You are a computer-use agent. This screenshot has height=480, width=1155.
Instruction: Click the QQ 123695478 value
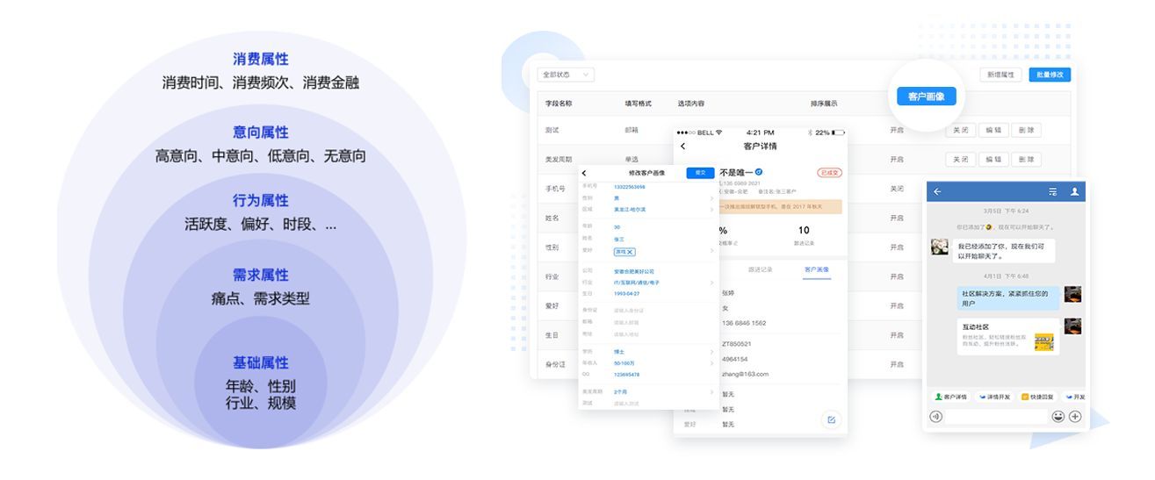pyautogui.click(x=626, y=374)
